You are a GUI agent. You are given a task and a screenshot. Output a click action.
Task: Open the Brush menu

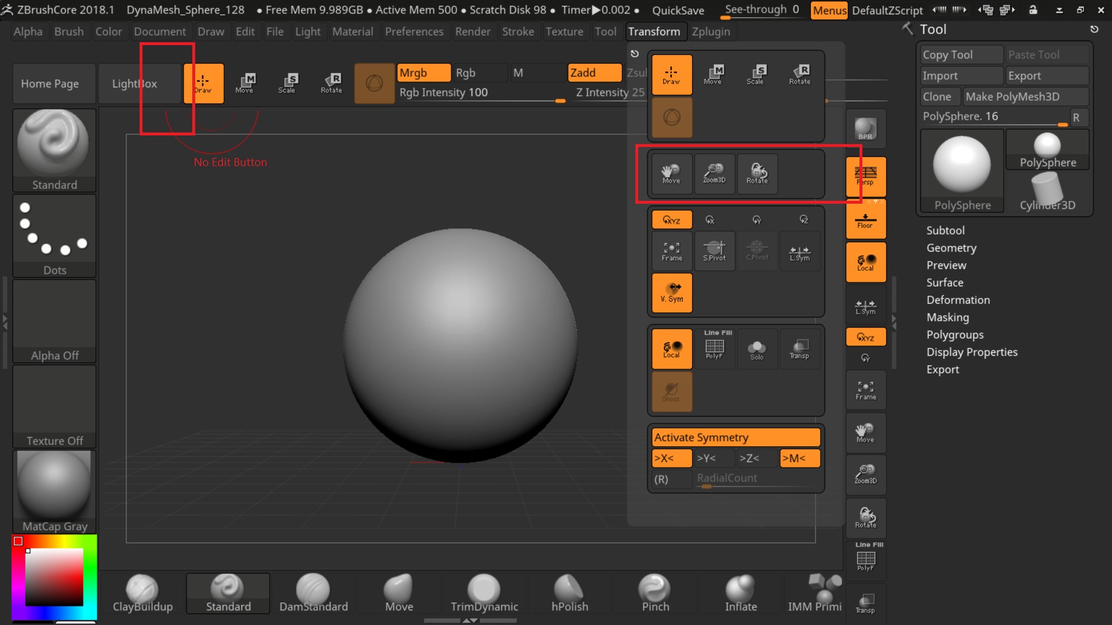point(69,31)
